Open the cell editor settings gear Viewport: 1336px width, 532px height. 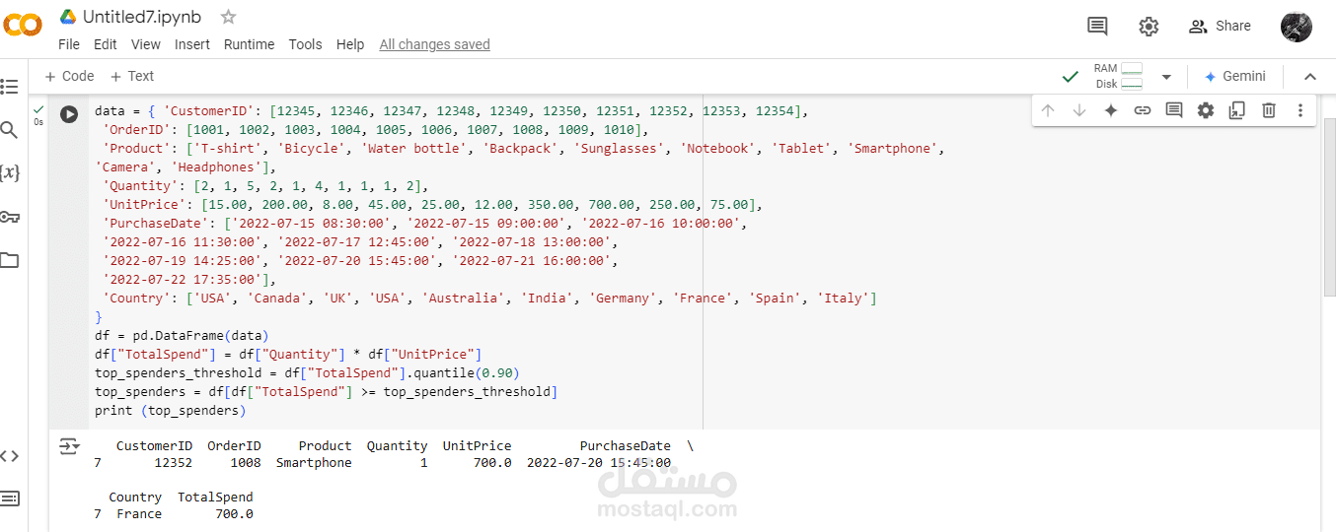click(x=1206, y=110)
